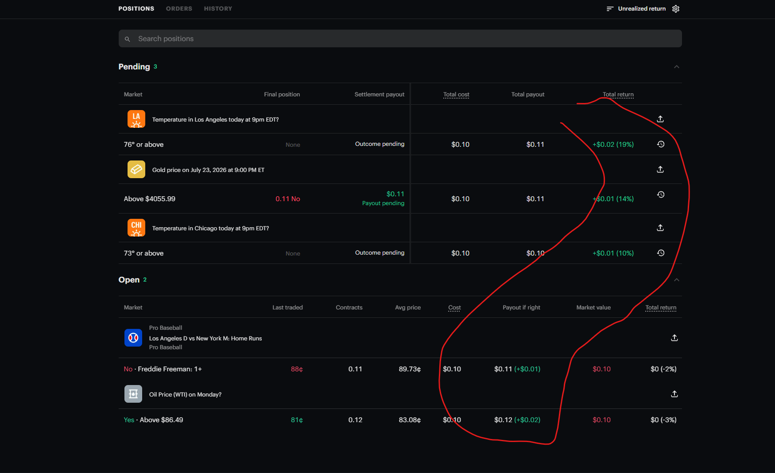
Task: Click the Pro Baseball market icon
Action: point(133,338)
